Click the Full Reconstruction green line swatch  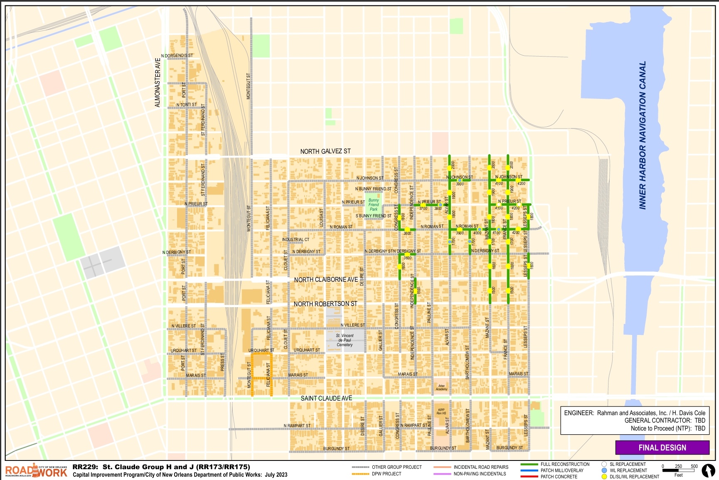pos(529,464)
